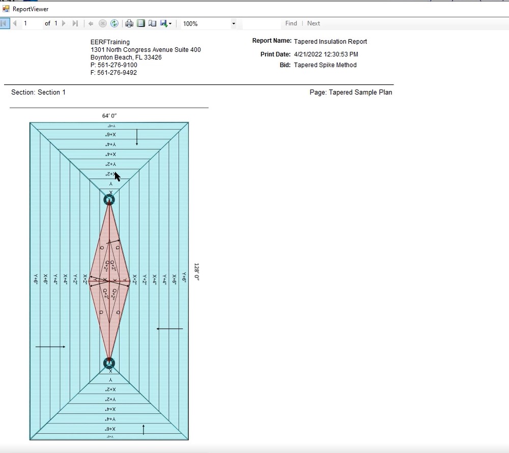Refresh the report
509x453 pixels.
[115, 23]
